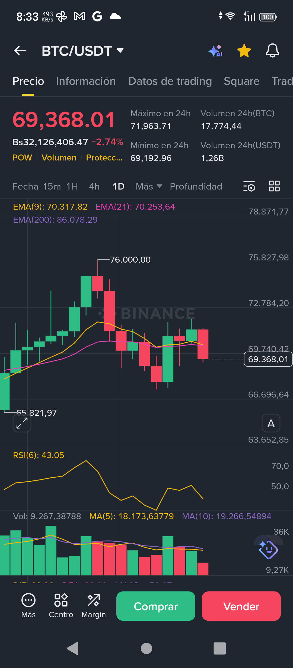Select the Fecha chart interval

[x=25, y=186]
